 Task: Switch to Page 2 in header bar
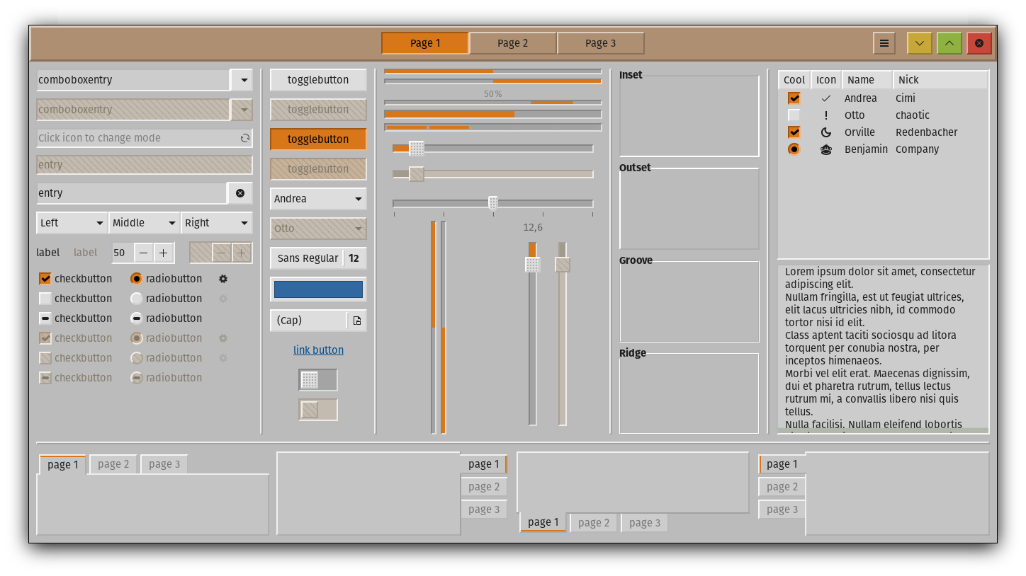click(x=512, y=43)
